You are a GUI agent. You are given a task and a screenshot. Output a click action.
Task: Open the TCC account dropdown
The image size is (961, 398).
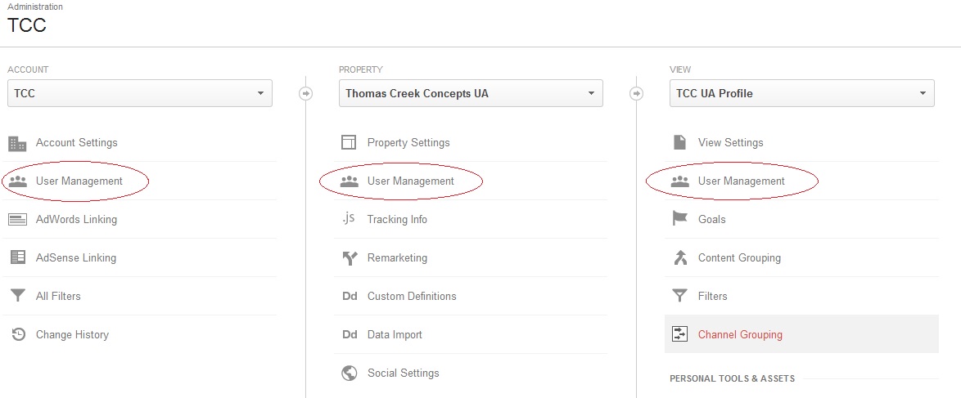[140, 93]
